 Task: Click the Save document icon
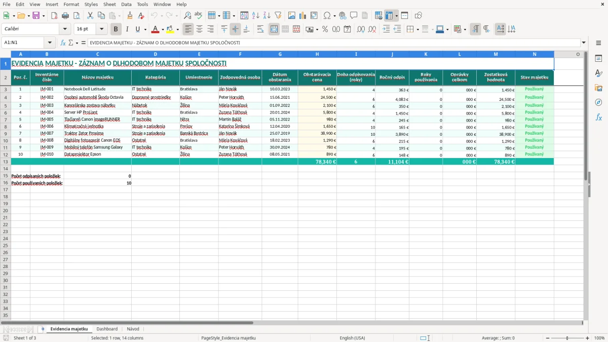[36, 16]
